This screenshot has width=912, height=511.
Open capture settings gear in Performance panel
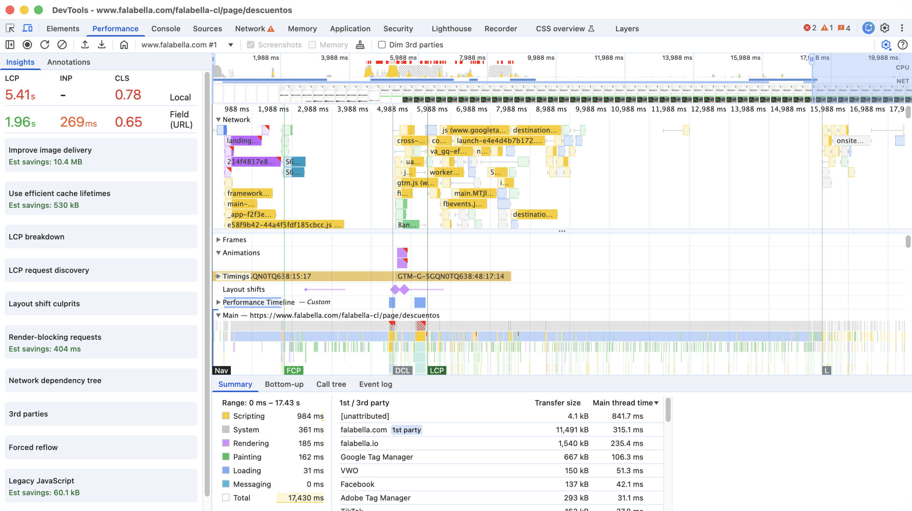click(886, 45)
